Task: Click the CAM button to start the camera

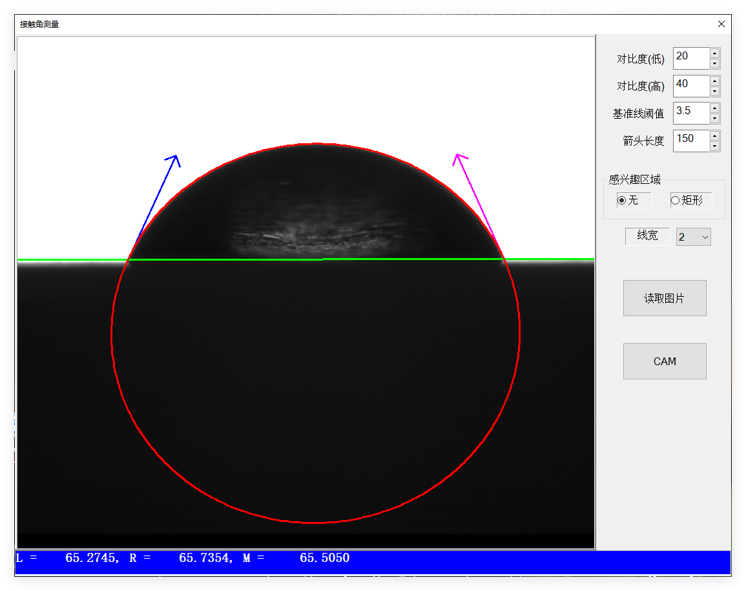Action: click(665, 361)
